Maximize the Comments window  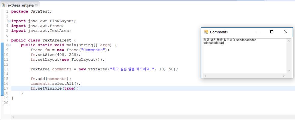click(x=272, y=32)
